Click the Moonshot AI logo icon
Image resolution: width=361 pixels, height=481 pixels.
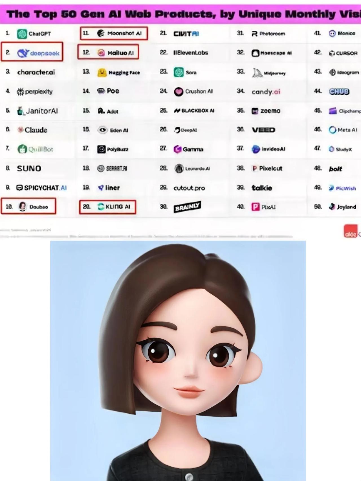(101, 33)
